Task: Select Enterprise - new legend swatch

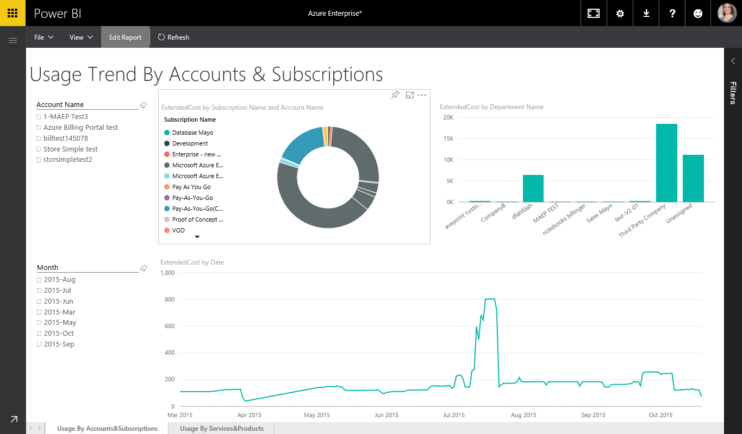Action: [167, 154]
